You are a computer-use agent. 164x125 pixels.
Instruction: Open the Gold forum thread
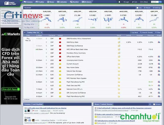pyautogui.click(x=28, y=118)
